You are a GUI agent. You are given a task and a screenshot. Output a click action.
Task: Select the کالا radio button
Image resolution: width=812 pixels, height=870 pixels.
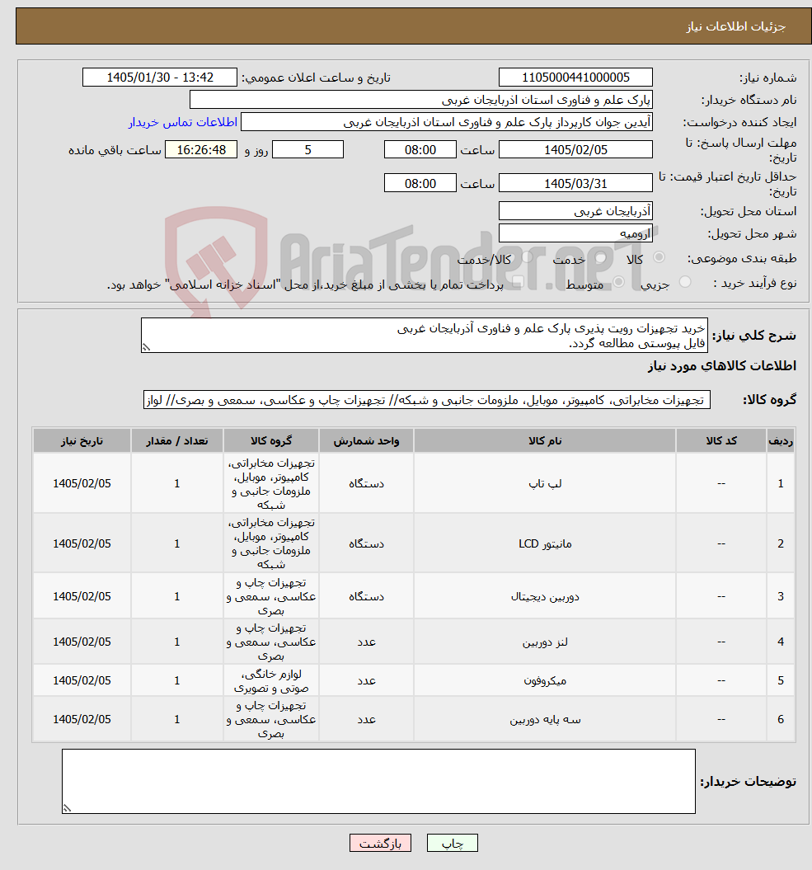659,257
